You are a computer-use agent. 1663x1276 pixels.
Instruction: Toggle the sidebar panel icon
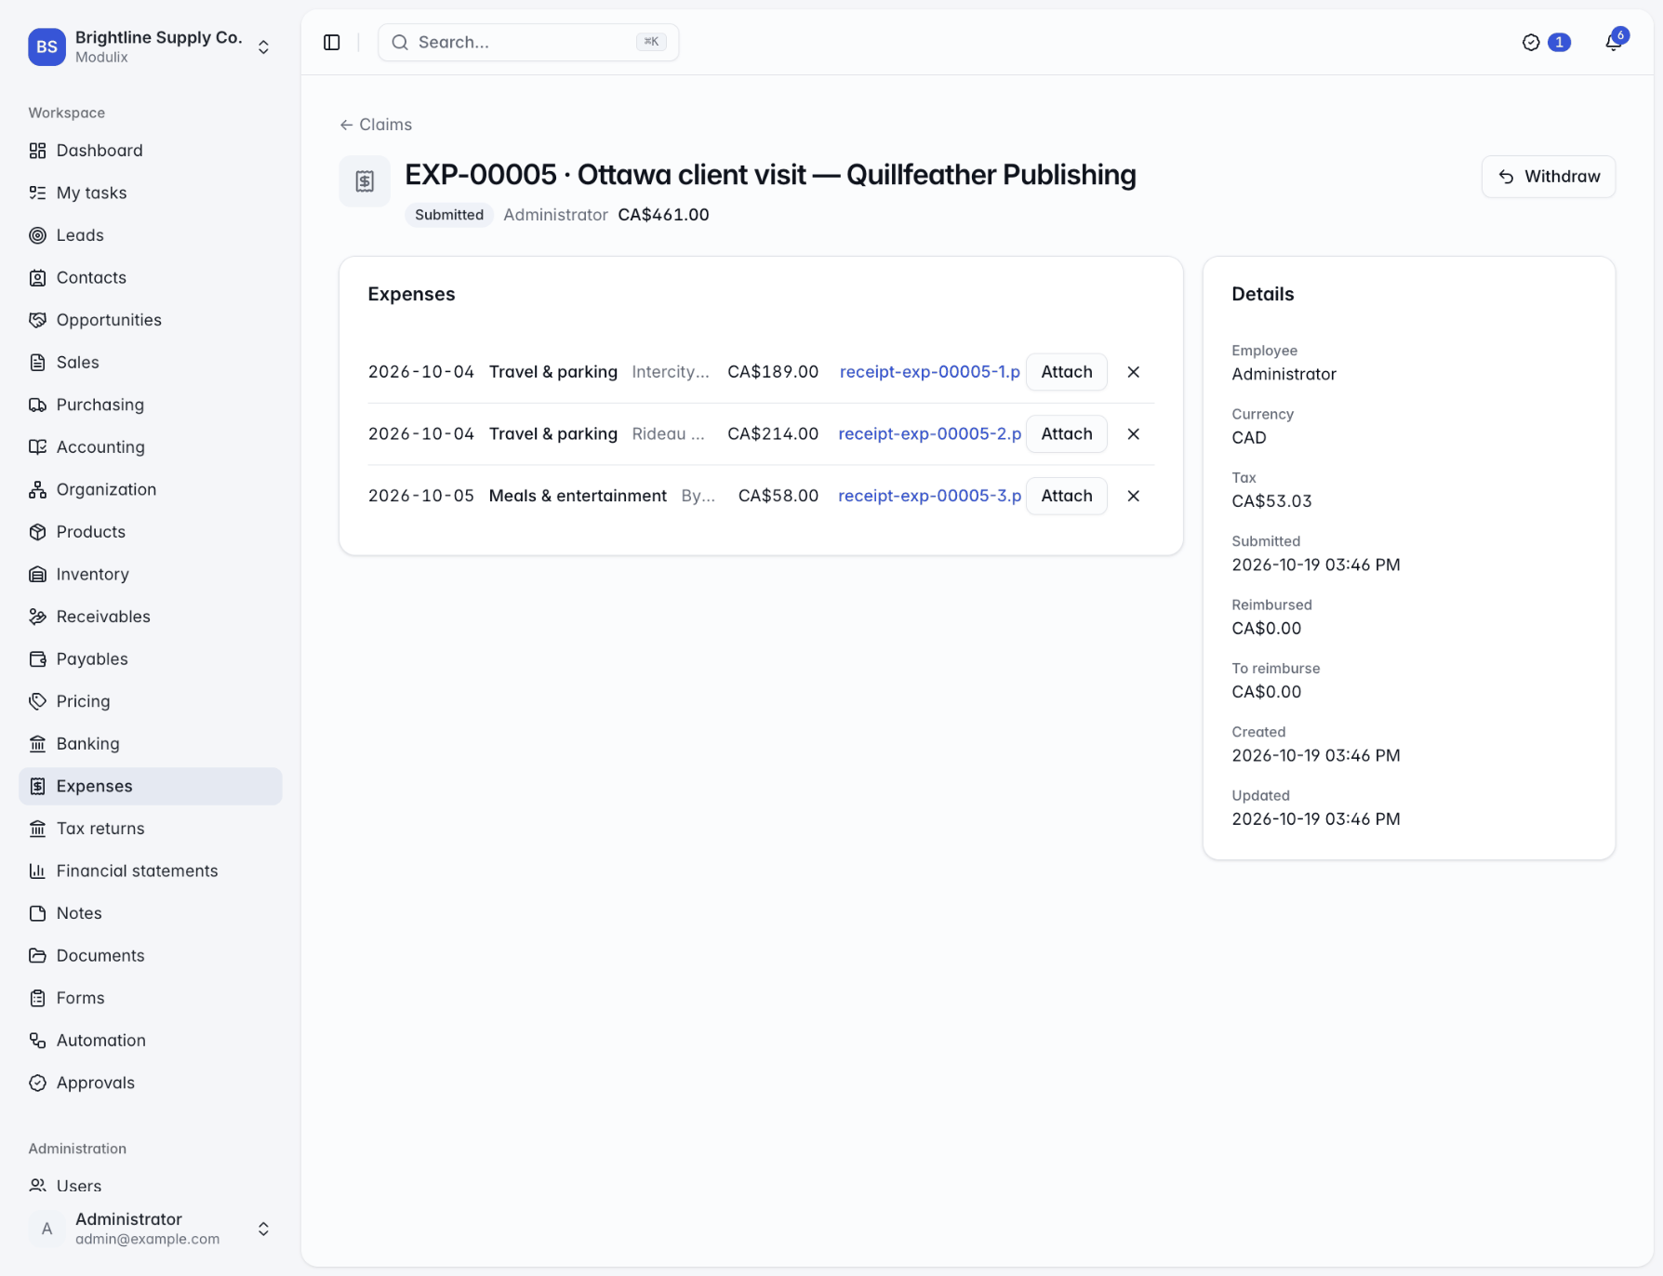tap(332, 43)
